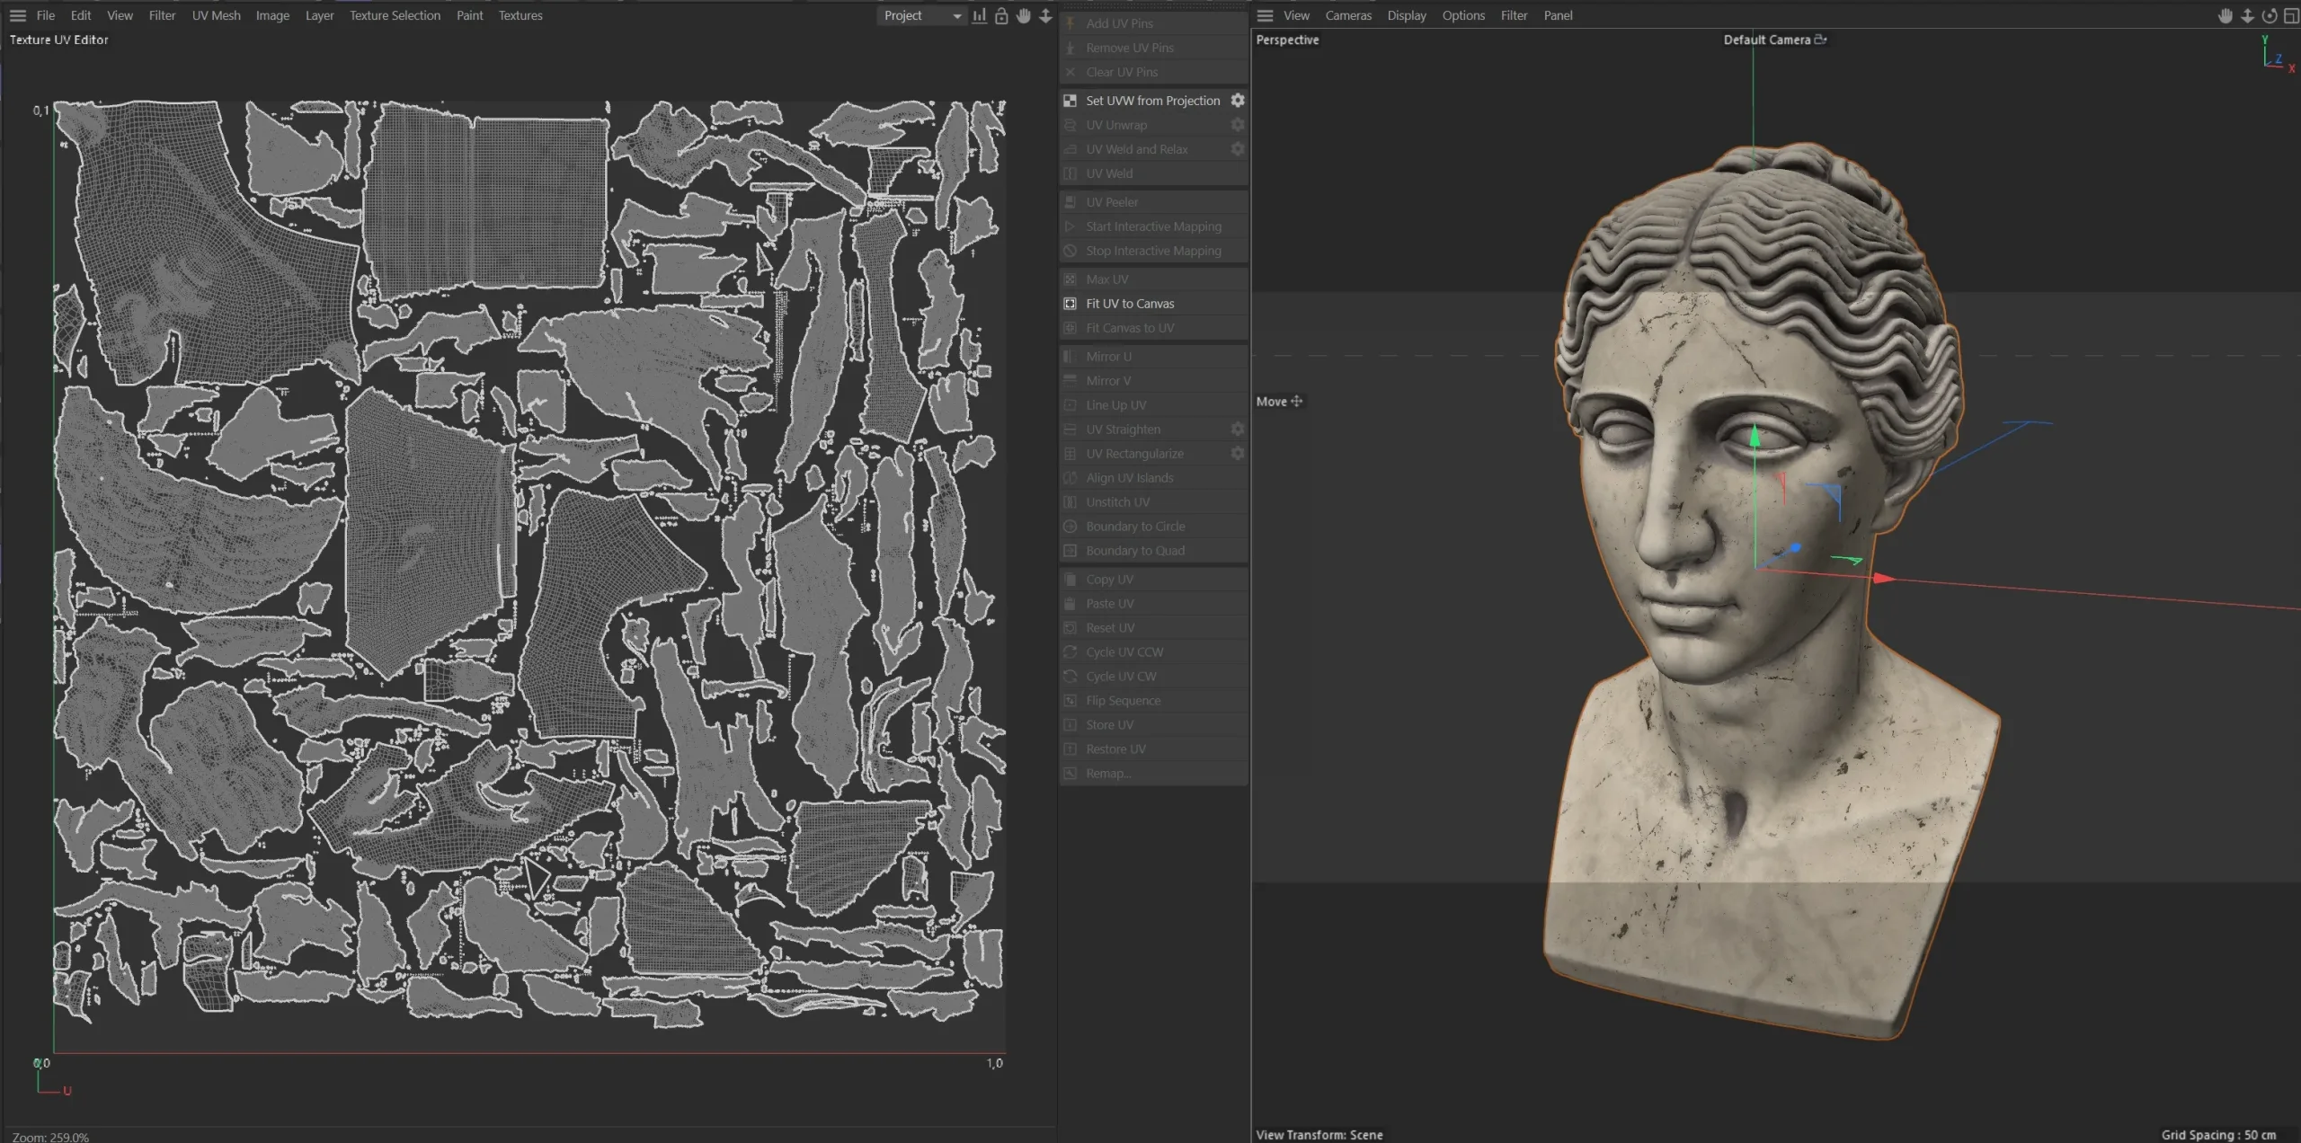Open the Default Camera selector in the viewport
This screenshot has width=2301, height=1143.
point(1772,40)
